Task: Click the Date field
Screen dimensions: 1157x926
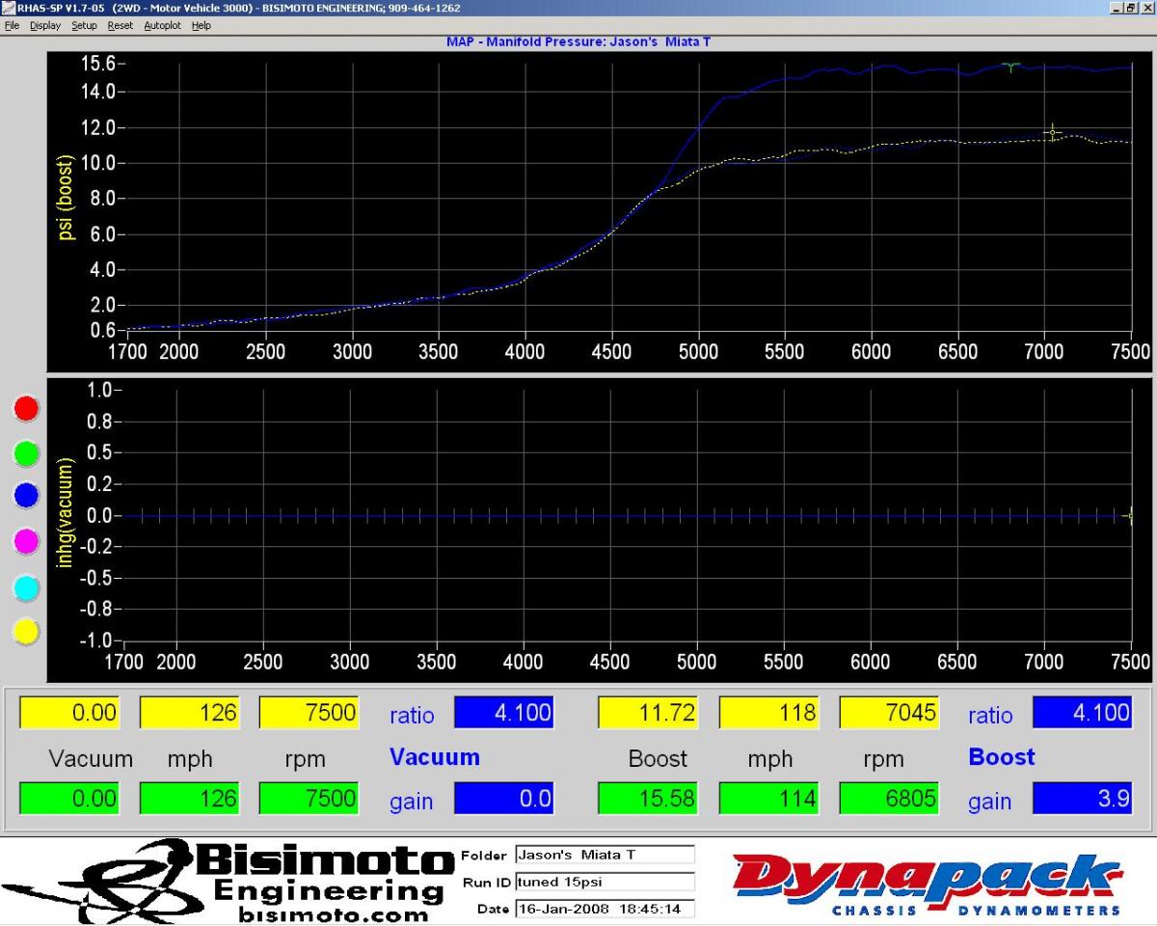Action: [x=604, y=909]
